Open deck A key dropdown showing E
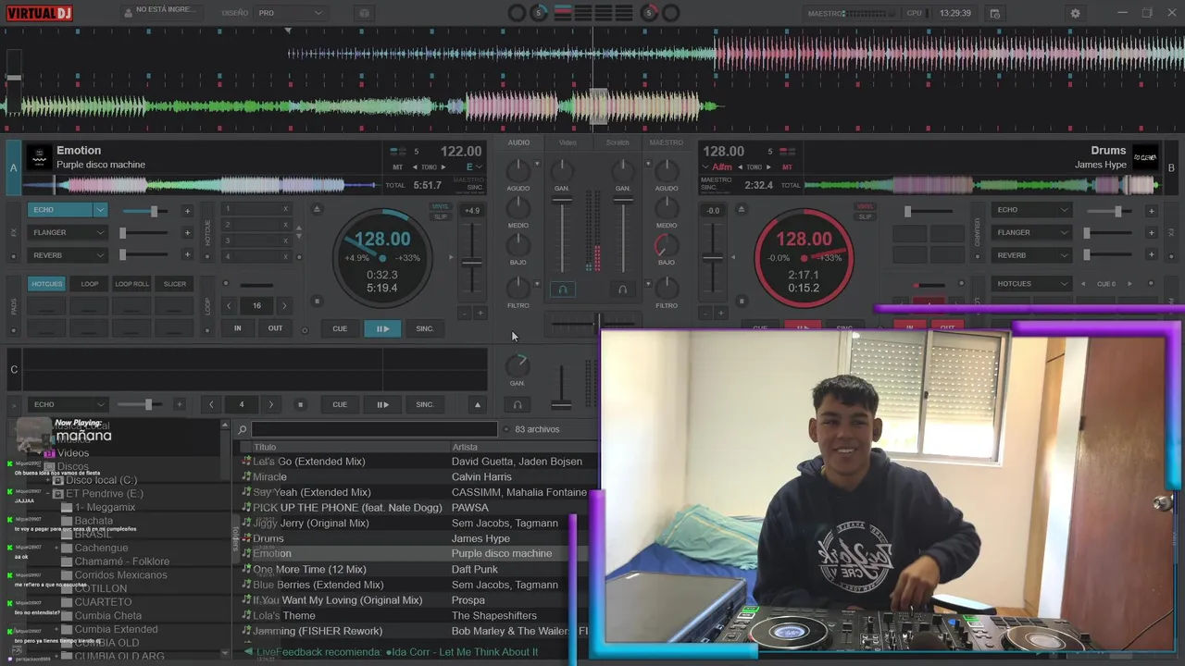Image resolution: width=1185 pixels, height=666 pixels. pyautogui.click(x=475, y=167)
